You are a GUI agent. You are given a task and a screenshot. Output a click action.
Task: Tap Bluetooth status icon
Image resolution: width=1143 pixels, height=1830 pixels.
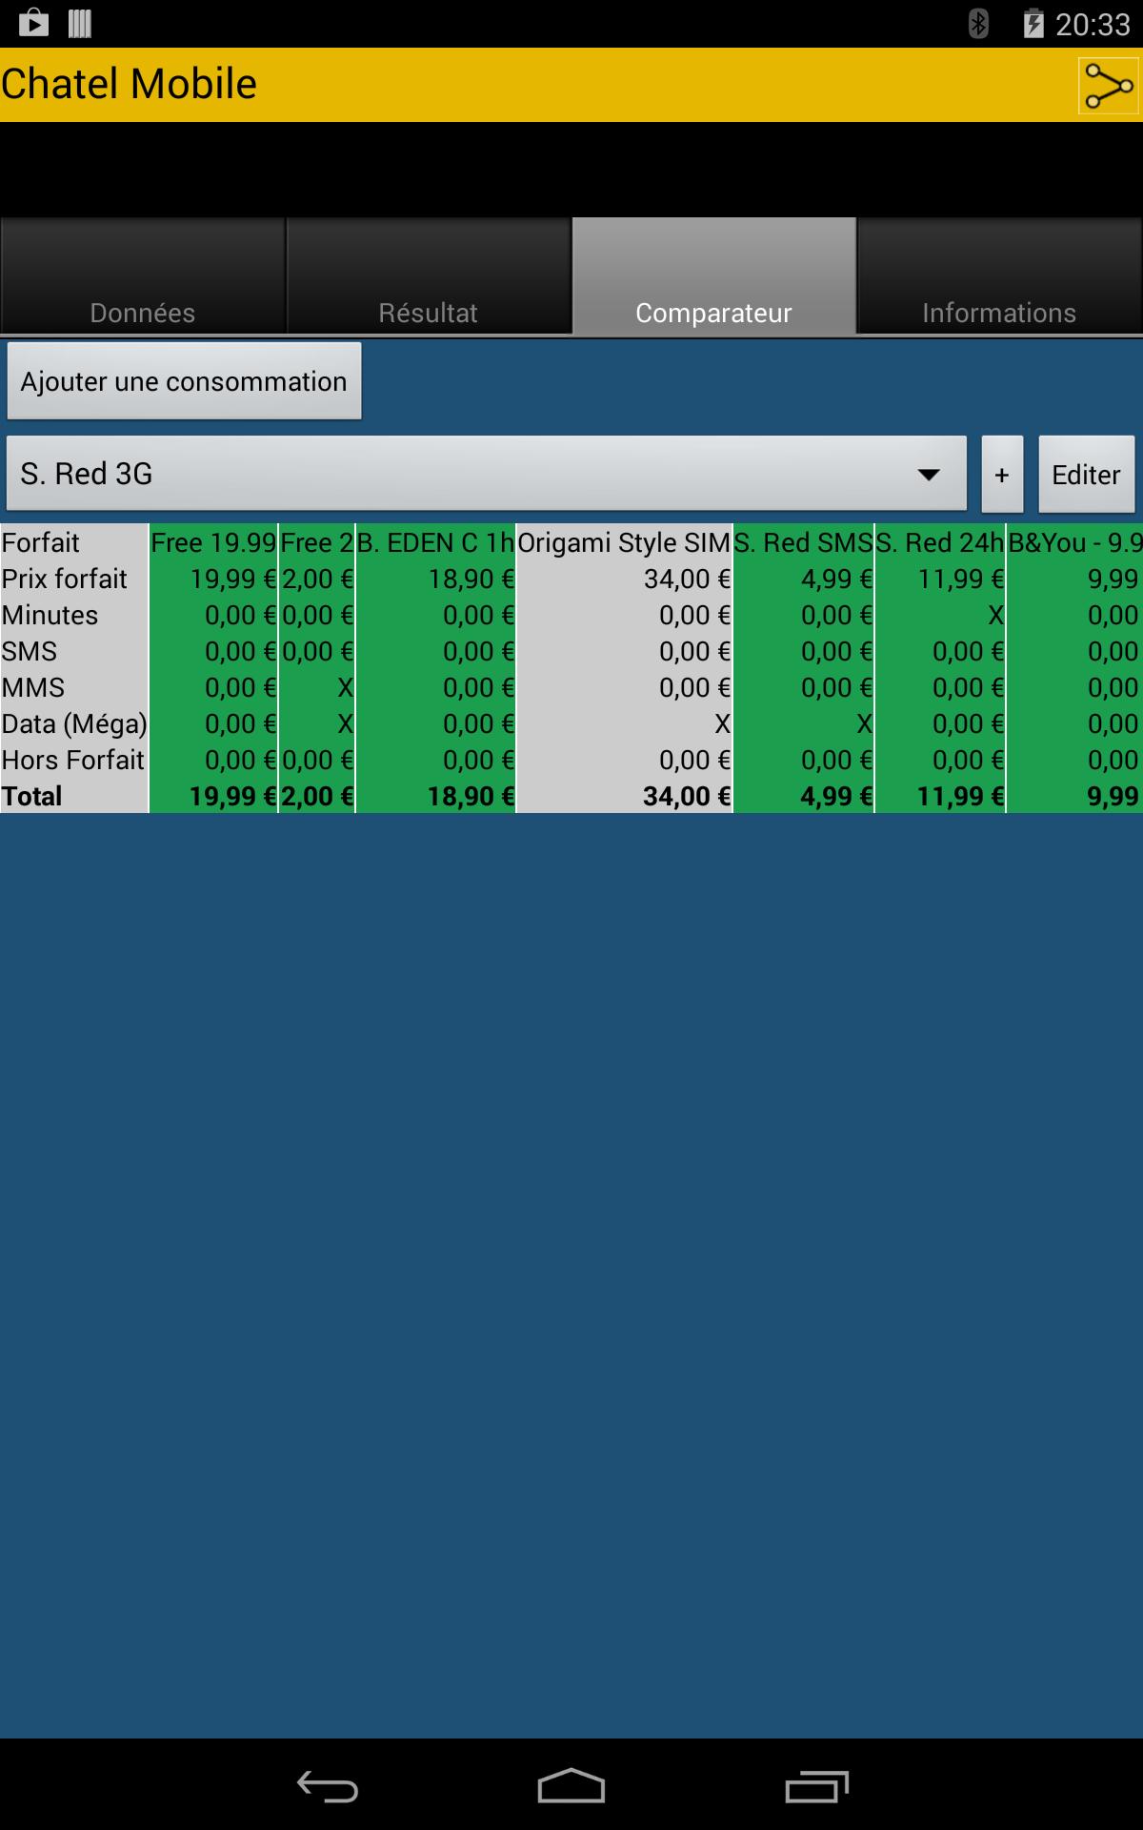click(978, 23)
